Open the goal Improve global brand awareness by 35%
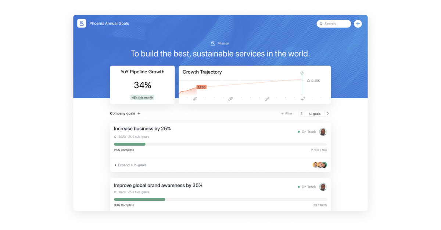 [158, 185]
